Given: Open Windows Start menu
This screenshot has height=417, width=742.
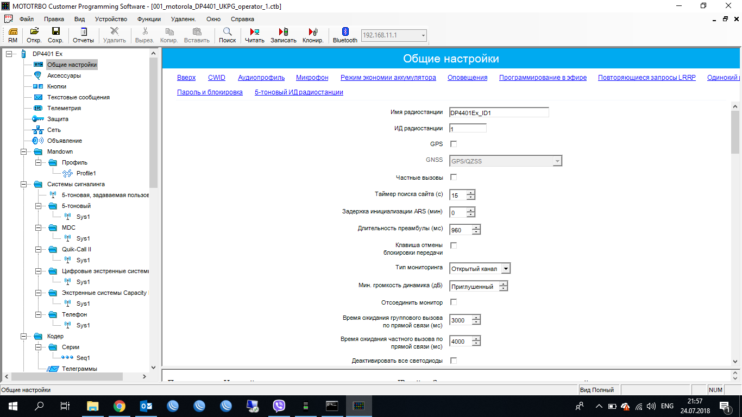Looking at the screenshot, I should 12,406.
